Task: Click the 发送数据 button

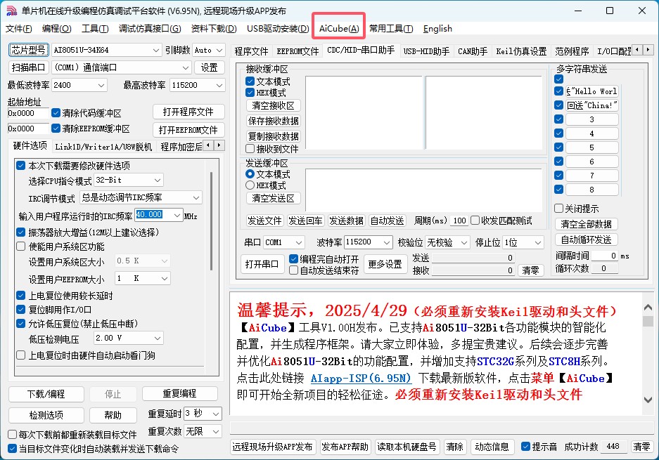Action: coord(346,221)
